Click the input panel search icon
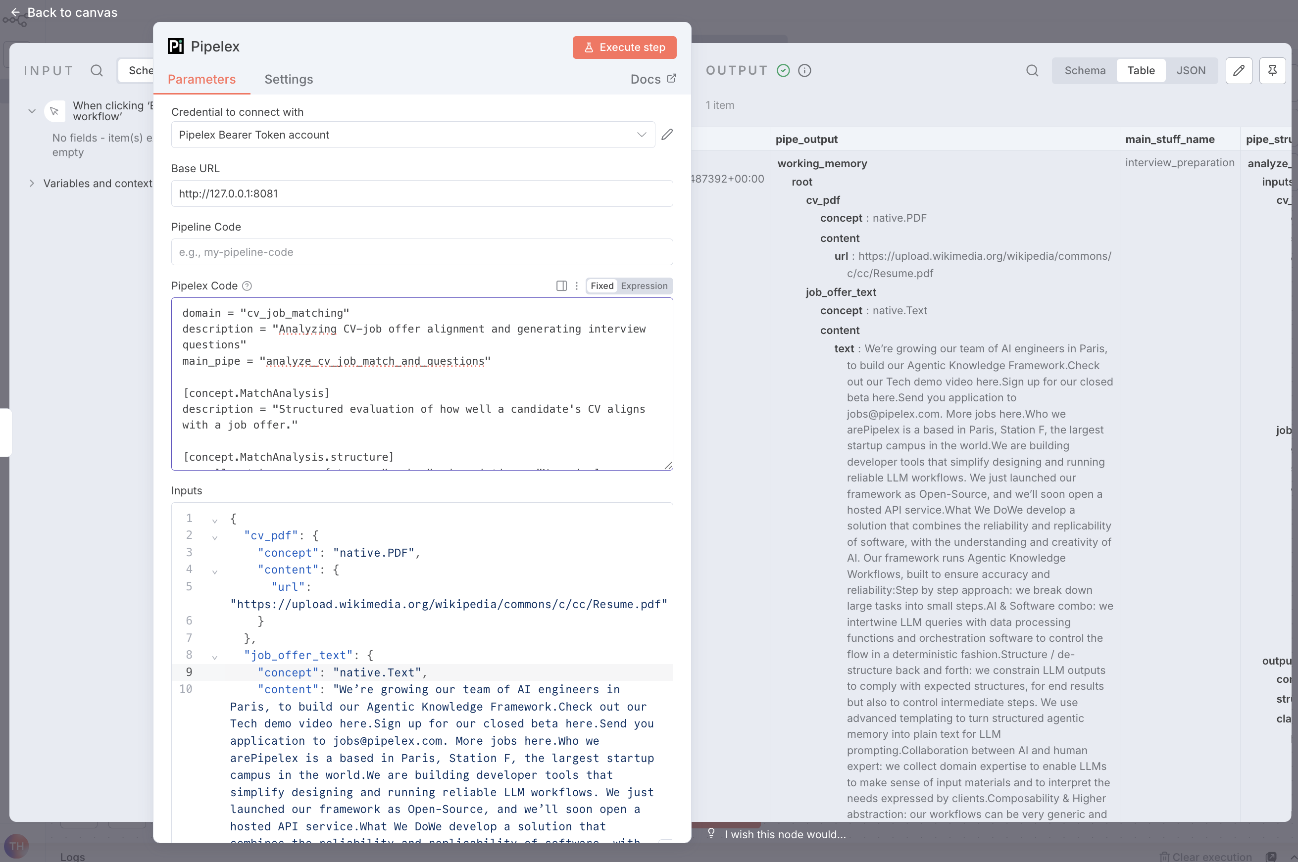Screen dimensions: 1298x862 point(97,70)
